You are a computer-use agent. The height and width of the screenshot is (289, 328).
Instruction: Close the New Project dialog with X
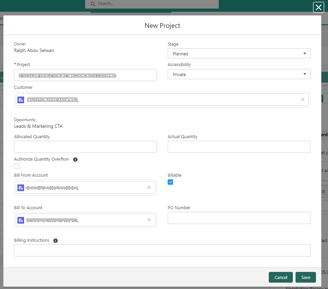coord(318,8)
